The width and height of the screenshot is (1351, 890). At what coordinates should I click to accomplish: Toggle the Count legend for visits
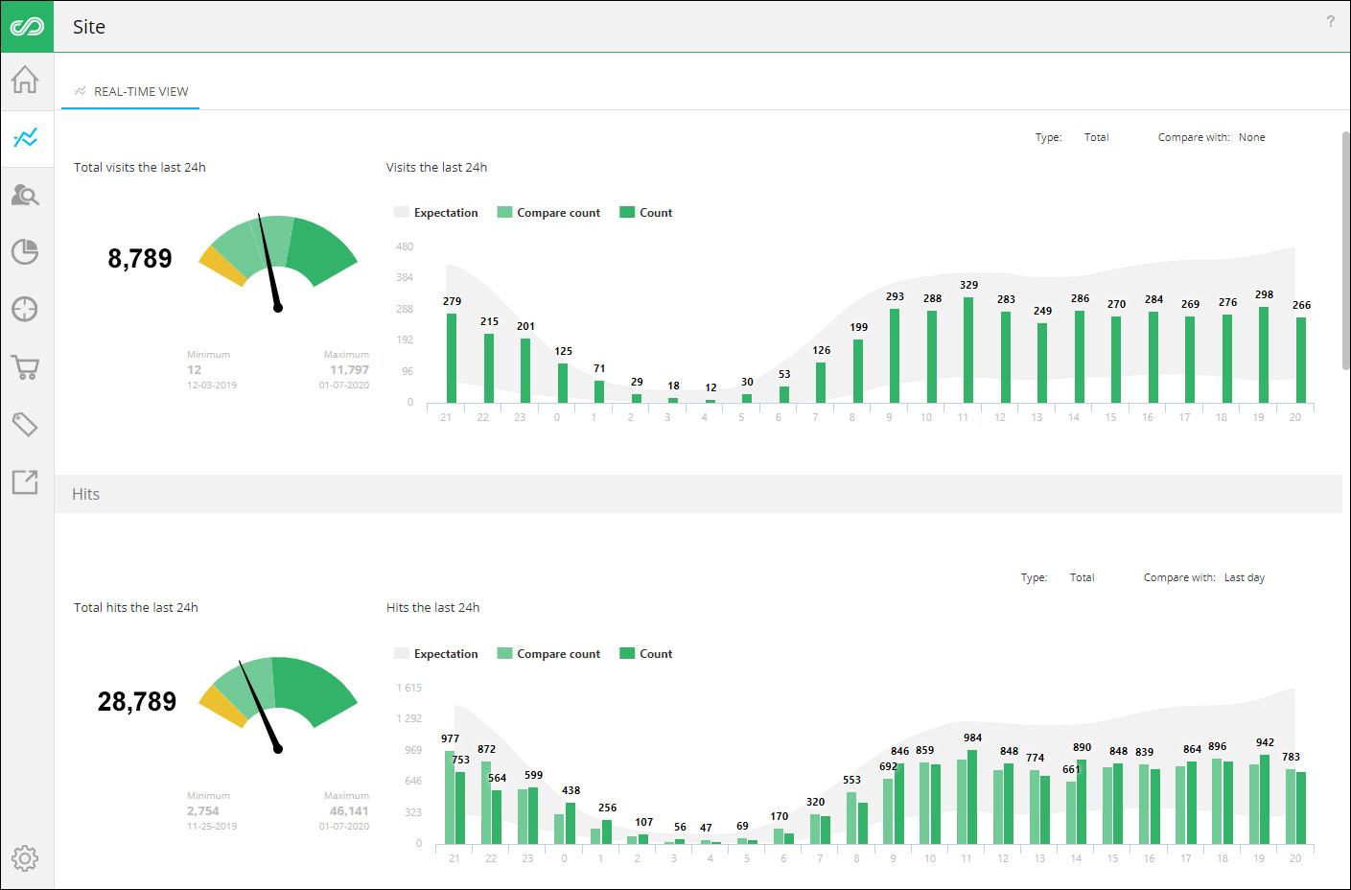click(645, 212)
